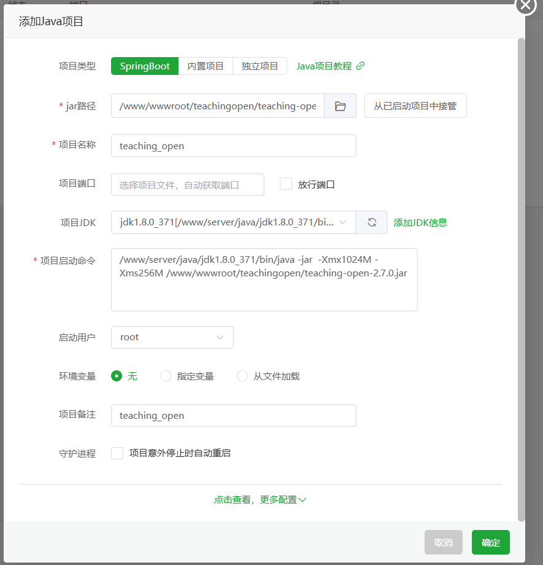The width and height of the screenshot is (543, 565).
Task: Check 项目意外停止时自动重启 option
Action: pyautogui.click(x=117, y=453)
